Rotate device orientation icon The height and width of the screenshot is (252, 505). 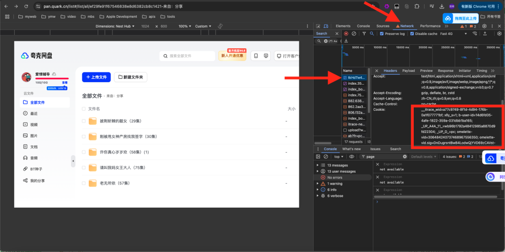pyautogui.click(x=220, y=26)
